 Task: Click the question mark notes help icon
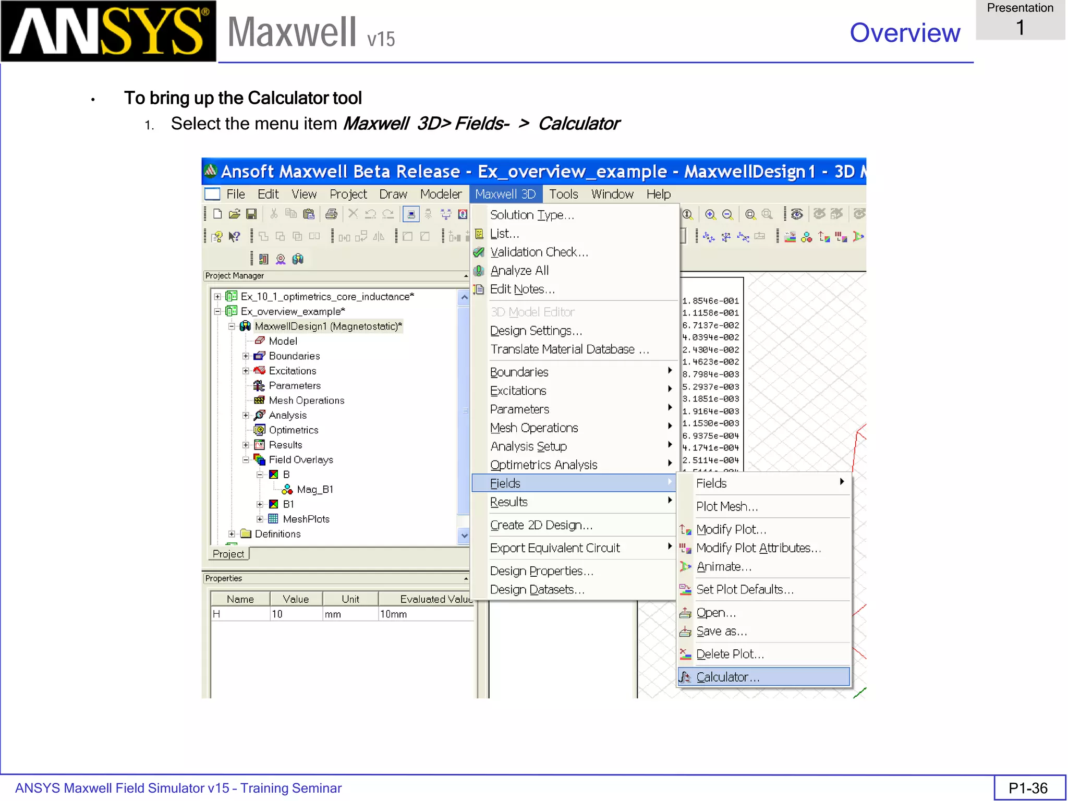[x=217, y=237]
